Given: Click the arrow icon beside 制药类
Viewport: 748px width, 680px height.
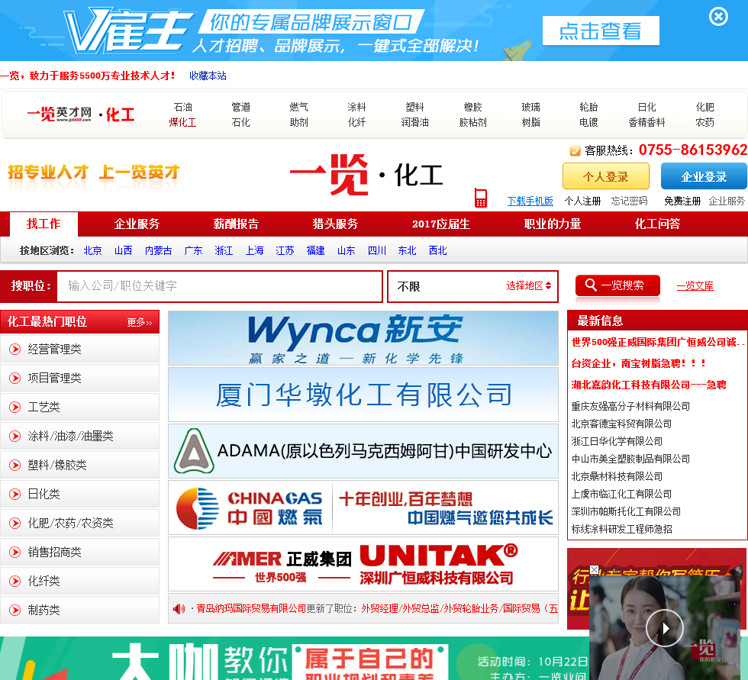Looking at the screenshot, I should pos(15,610).
